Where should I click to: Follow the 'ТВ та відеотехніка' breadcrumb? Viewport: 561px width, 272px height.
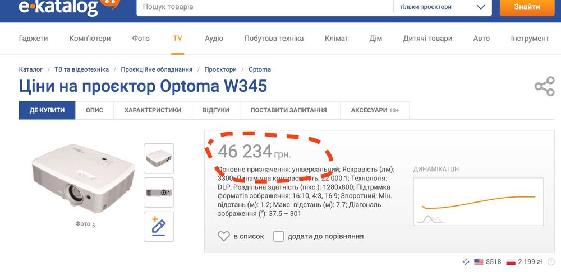(x=81, y=69)
